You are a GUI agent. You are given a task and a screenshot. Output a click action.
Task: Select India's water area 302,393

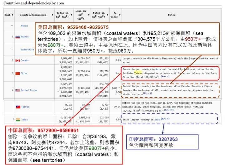(x=104, y=118)
